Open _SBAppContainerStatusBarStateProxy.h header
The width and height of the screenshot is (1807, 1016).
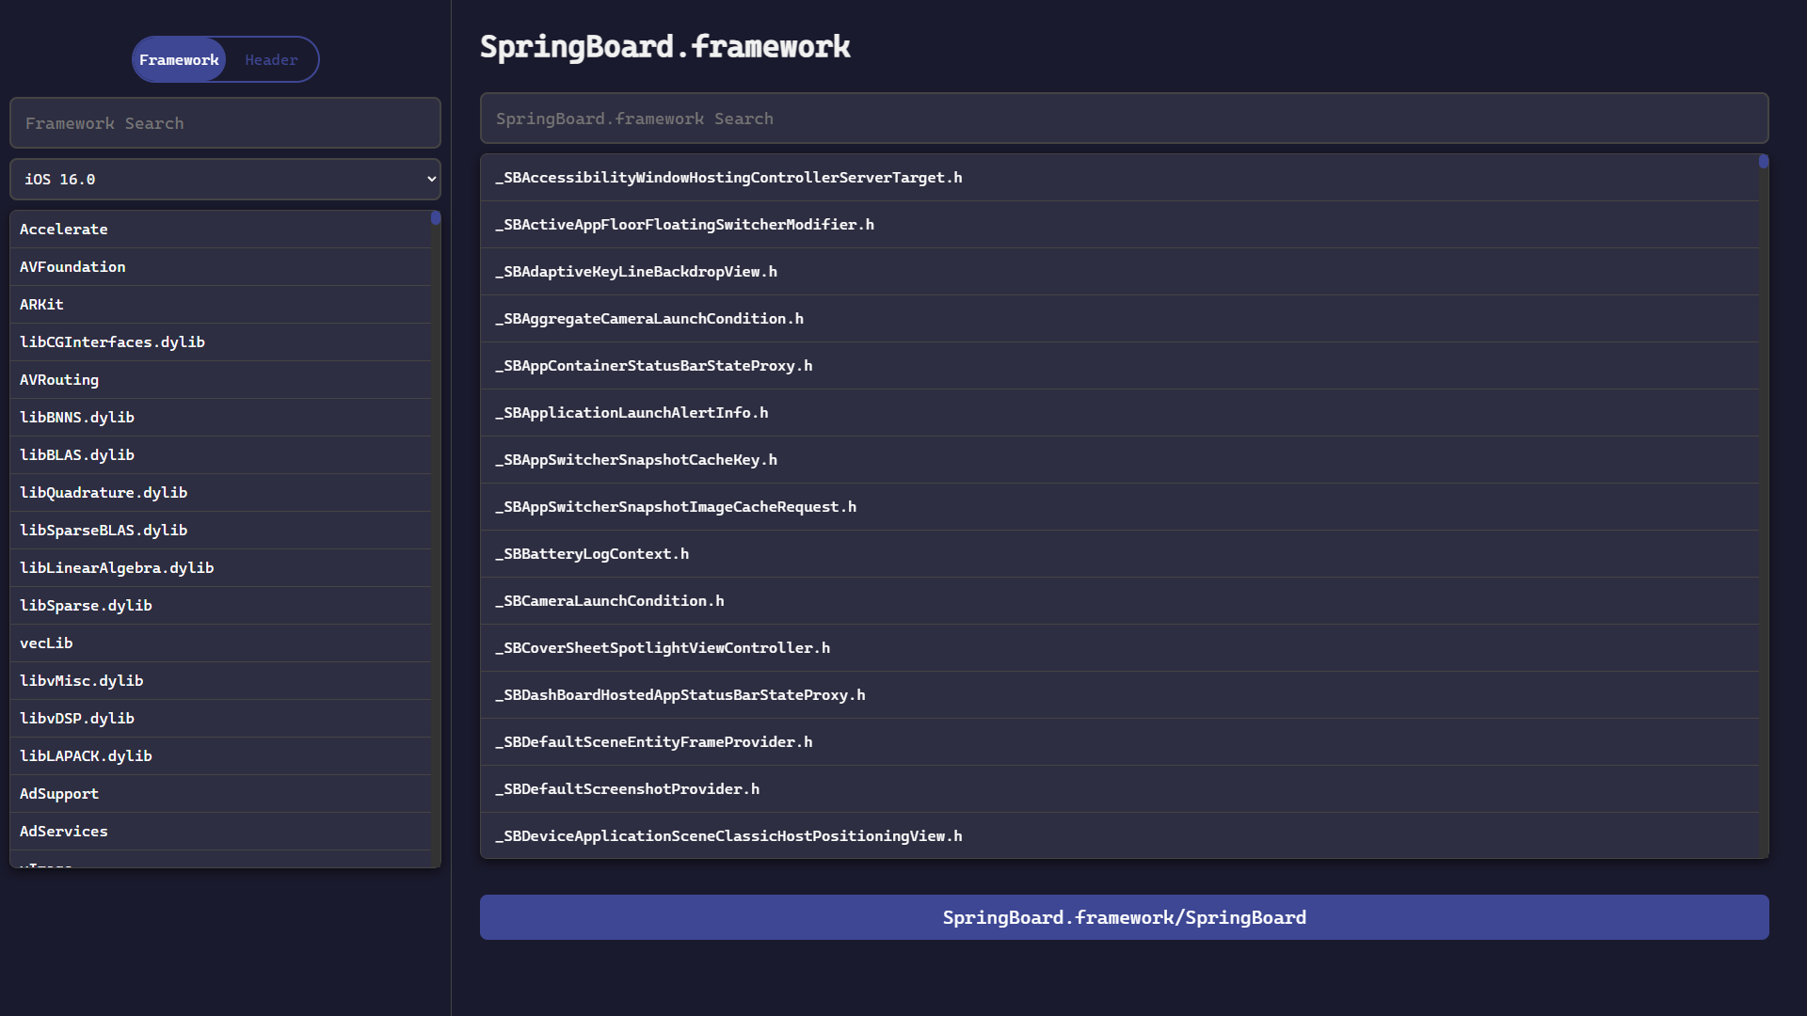pos(1119,366)
